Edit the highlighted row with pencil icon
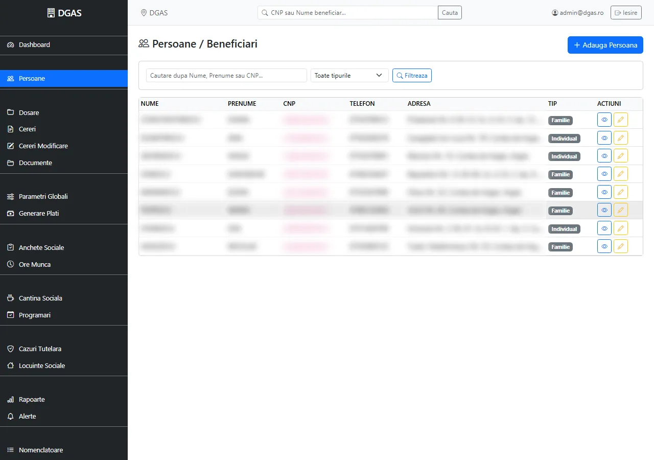 621,210
